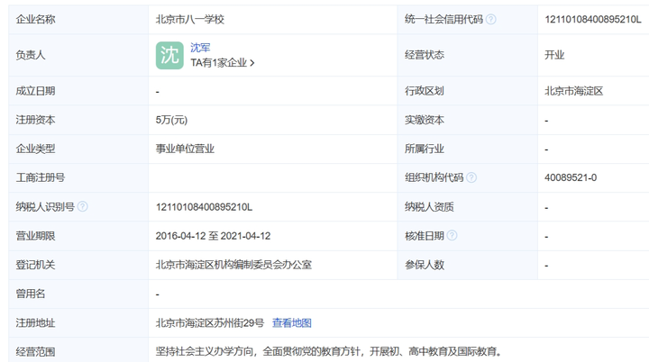Click the 企业类型 label cell

pos(78,149)
